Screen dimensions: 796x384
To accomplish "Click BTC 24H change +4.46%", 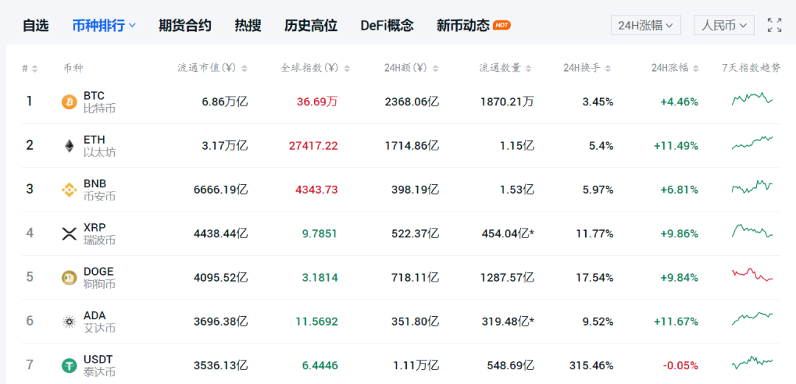I will click(x=680, y=102).
